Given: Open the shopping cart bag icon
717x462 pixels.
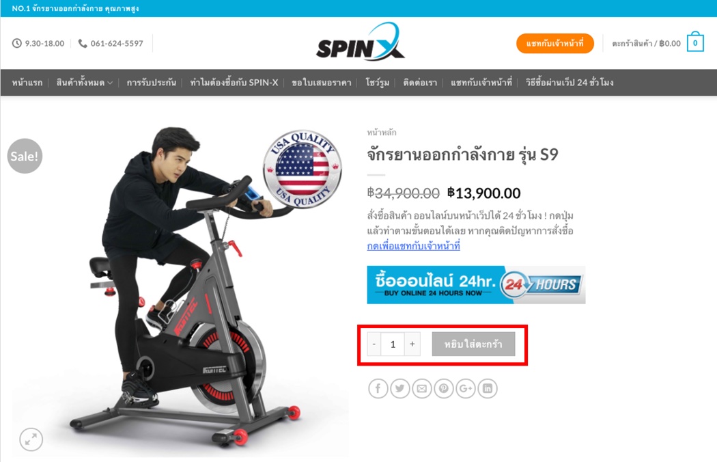Looking at the screenshot, I should coord(695,42).
